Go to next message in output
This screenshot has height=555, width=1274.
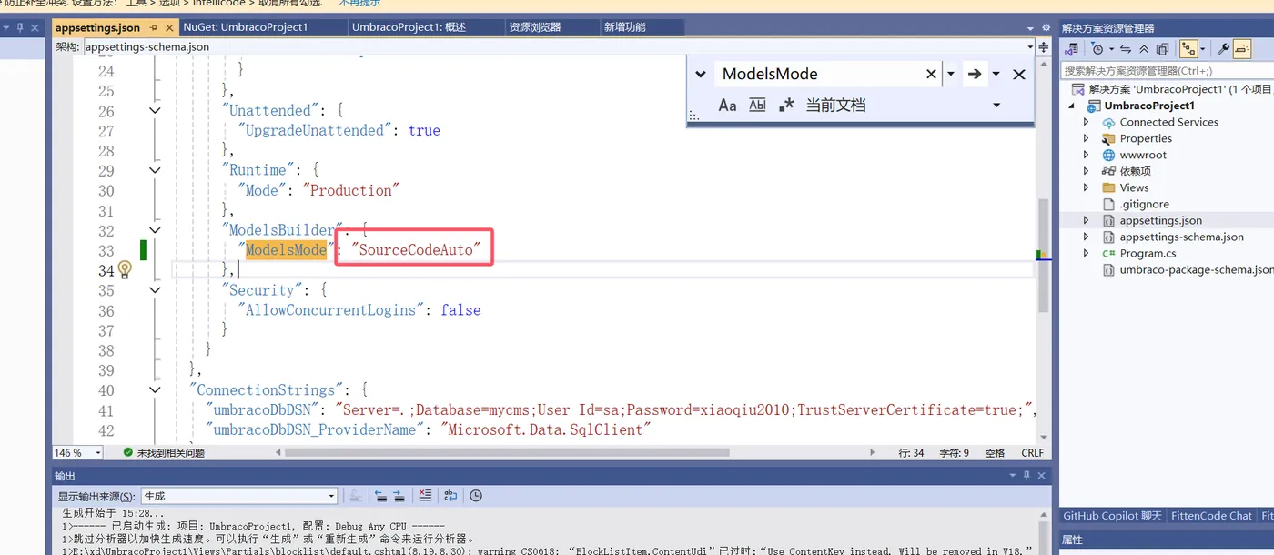pyautogui.click(x=400, y=496)
